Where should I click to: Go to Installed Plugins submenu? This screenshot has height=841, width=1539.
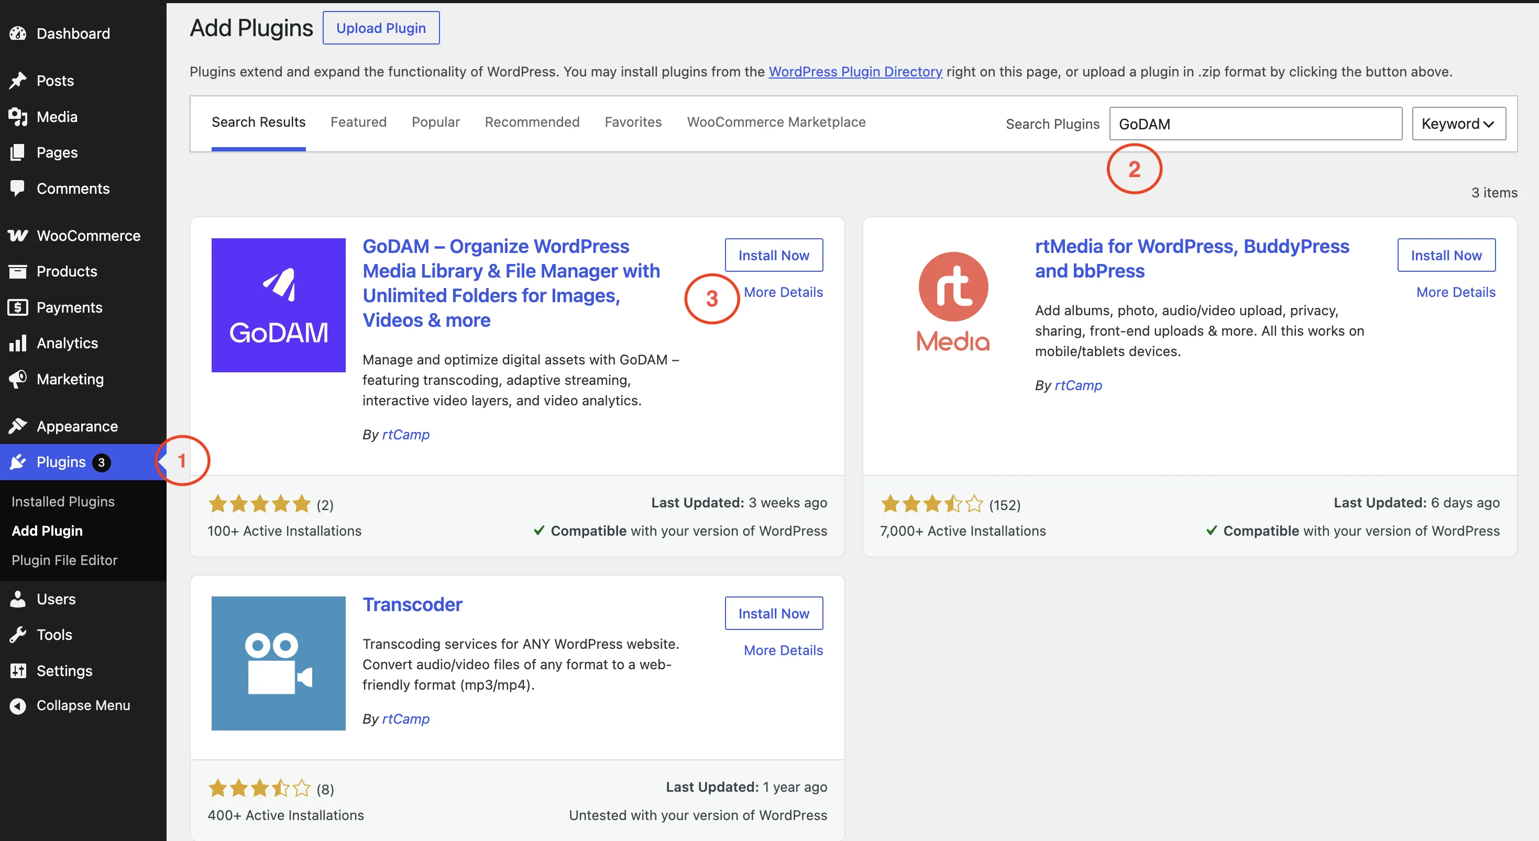[x=63, y=501]
